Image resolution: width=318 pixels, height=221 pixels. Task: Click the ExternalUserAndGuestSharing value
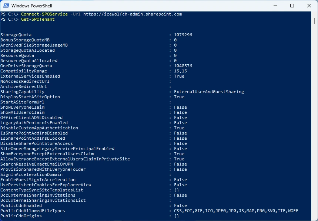pyautogui.click(x=209, y=92)
